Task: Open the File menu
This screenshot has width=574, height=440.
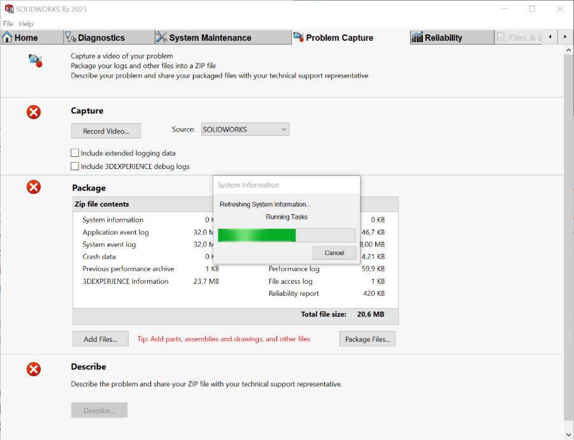Action: pyautogui.click(x=8, y=24)
